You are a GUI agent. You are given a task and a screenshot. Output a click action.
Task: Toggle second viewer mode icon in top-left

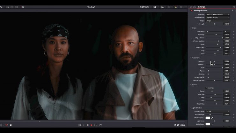click(x=12, y=7)
